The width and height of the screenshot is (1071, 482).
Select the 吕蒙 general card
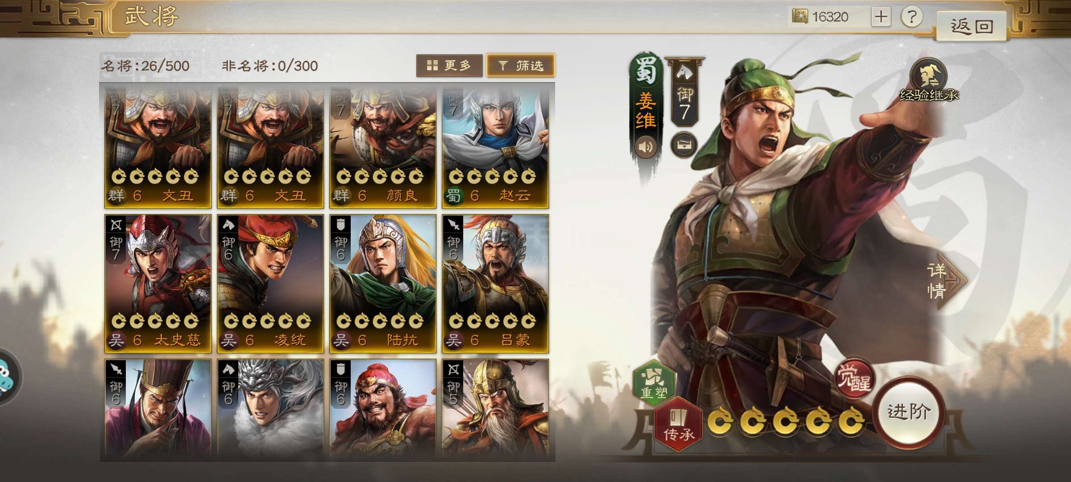coord(495,284)
